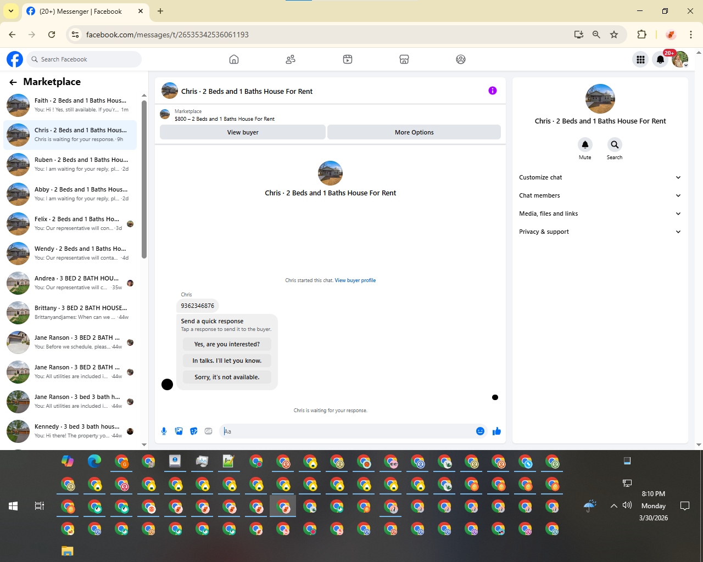
Task: Expand Privacy & support section
Action: click(600, 232)
